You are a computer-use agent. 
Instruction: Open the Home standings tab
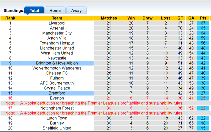tap(55, 10)
